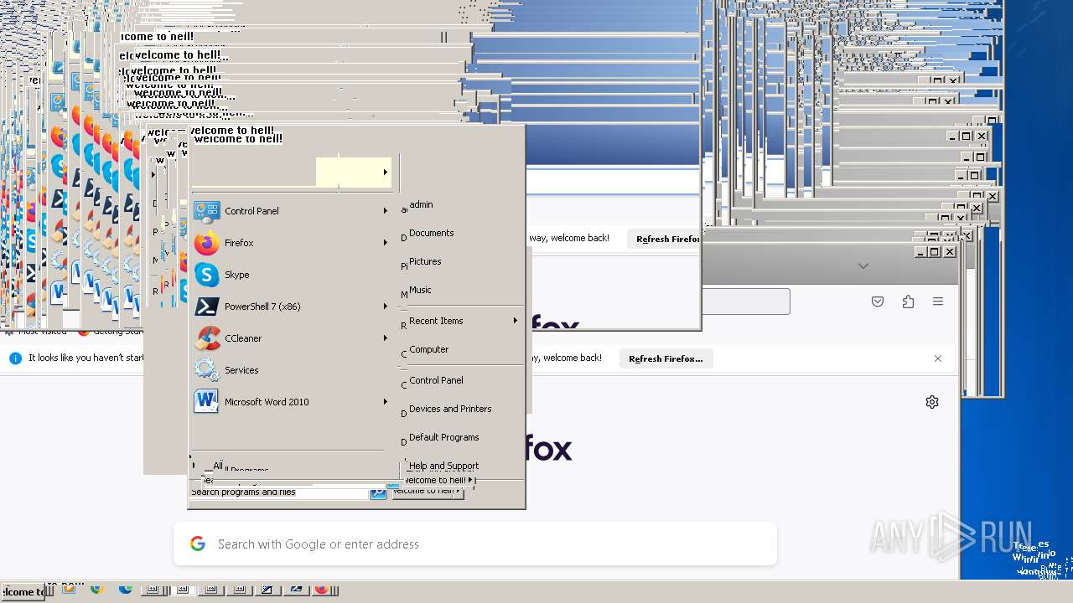Open Pictures from the Start menu
This screenshot has width=1073, height=603.
click(x=425, y=261)
